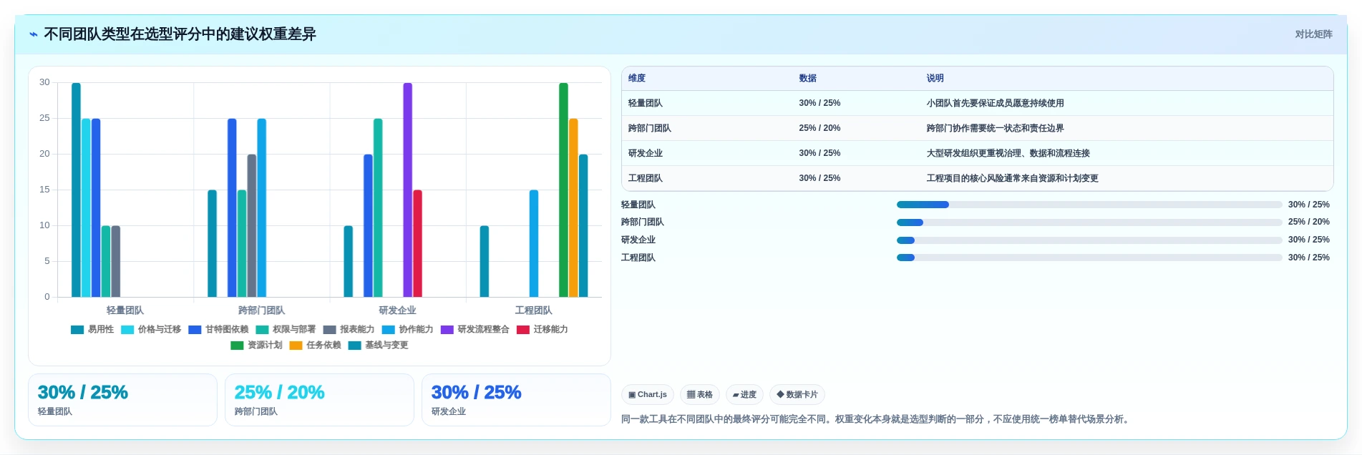Click description 跨部门协作需要统一状态和责任边界

pos(995,129)
